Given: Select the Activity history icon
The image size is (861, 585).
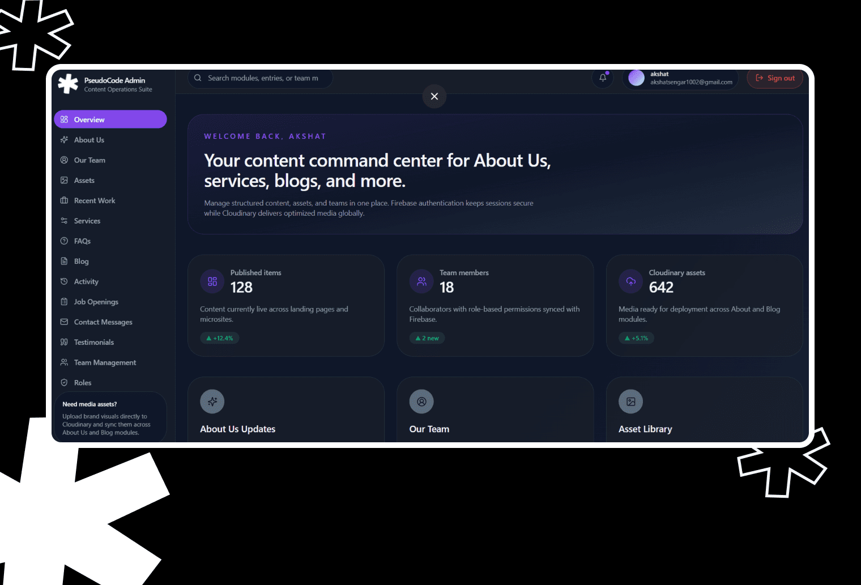Looking at the screenshot, I should point(64,281).
